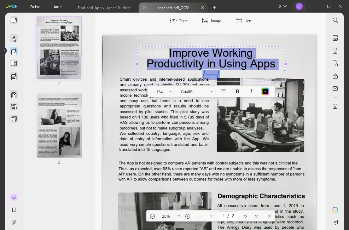This screenshot has height=230, width=349.
Task: Open the Protect PDF lock tool
Action: [335, 63]
